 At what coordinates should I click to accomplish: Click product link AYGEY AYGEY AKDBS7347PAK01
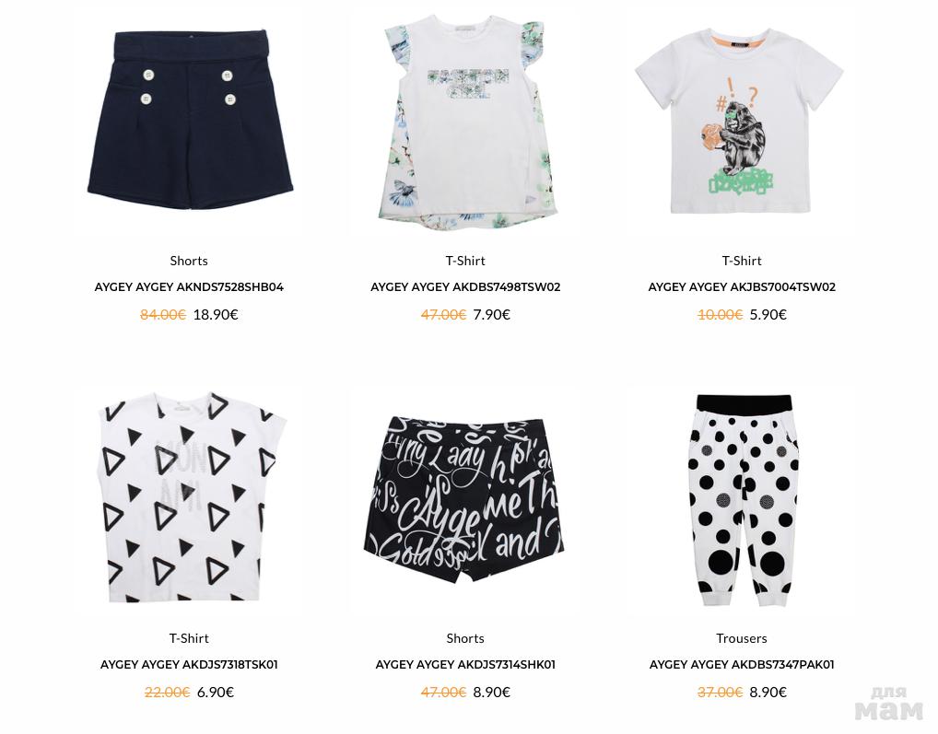(x=742, y=665)
